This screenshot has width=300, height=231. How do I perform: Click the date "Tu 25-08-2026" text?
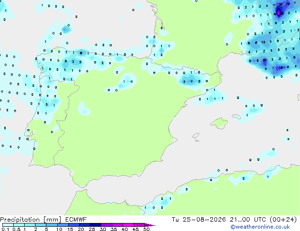point(199,220)
